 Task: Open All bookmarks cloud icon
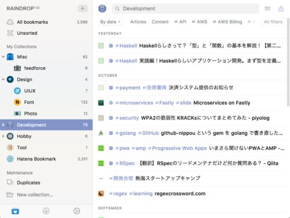click(10, 22)
